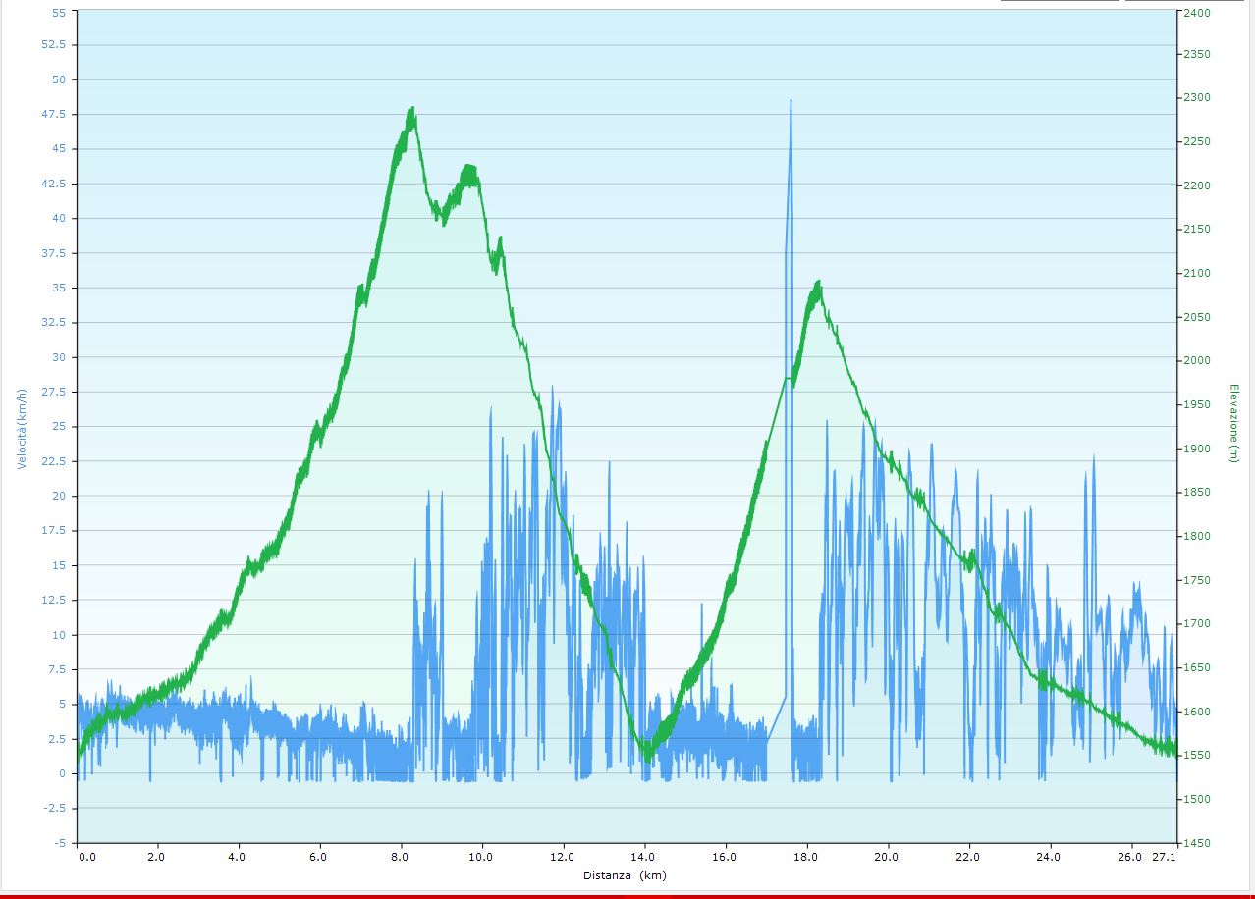Click the 2000 elevation axis label

(x=1197, y=360)
